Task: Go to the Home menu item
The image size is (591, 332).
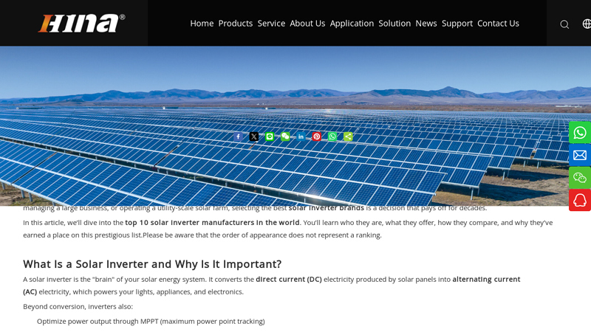Action: pyautogui.click(x=202, y=24)
